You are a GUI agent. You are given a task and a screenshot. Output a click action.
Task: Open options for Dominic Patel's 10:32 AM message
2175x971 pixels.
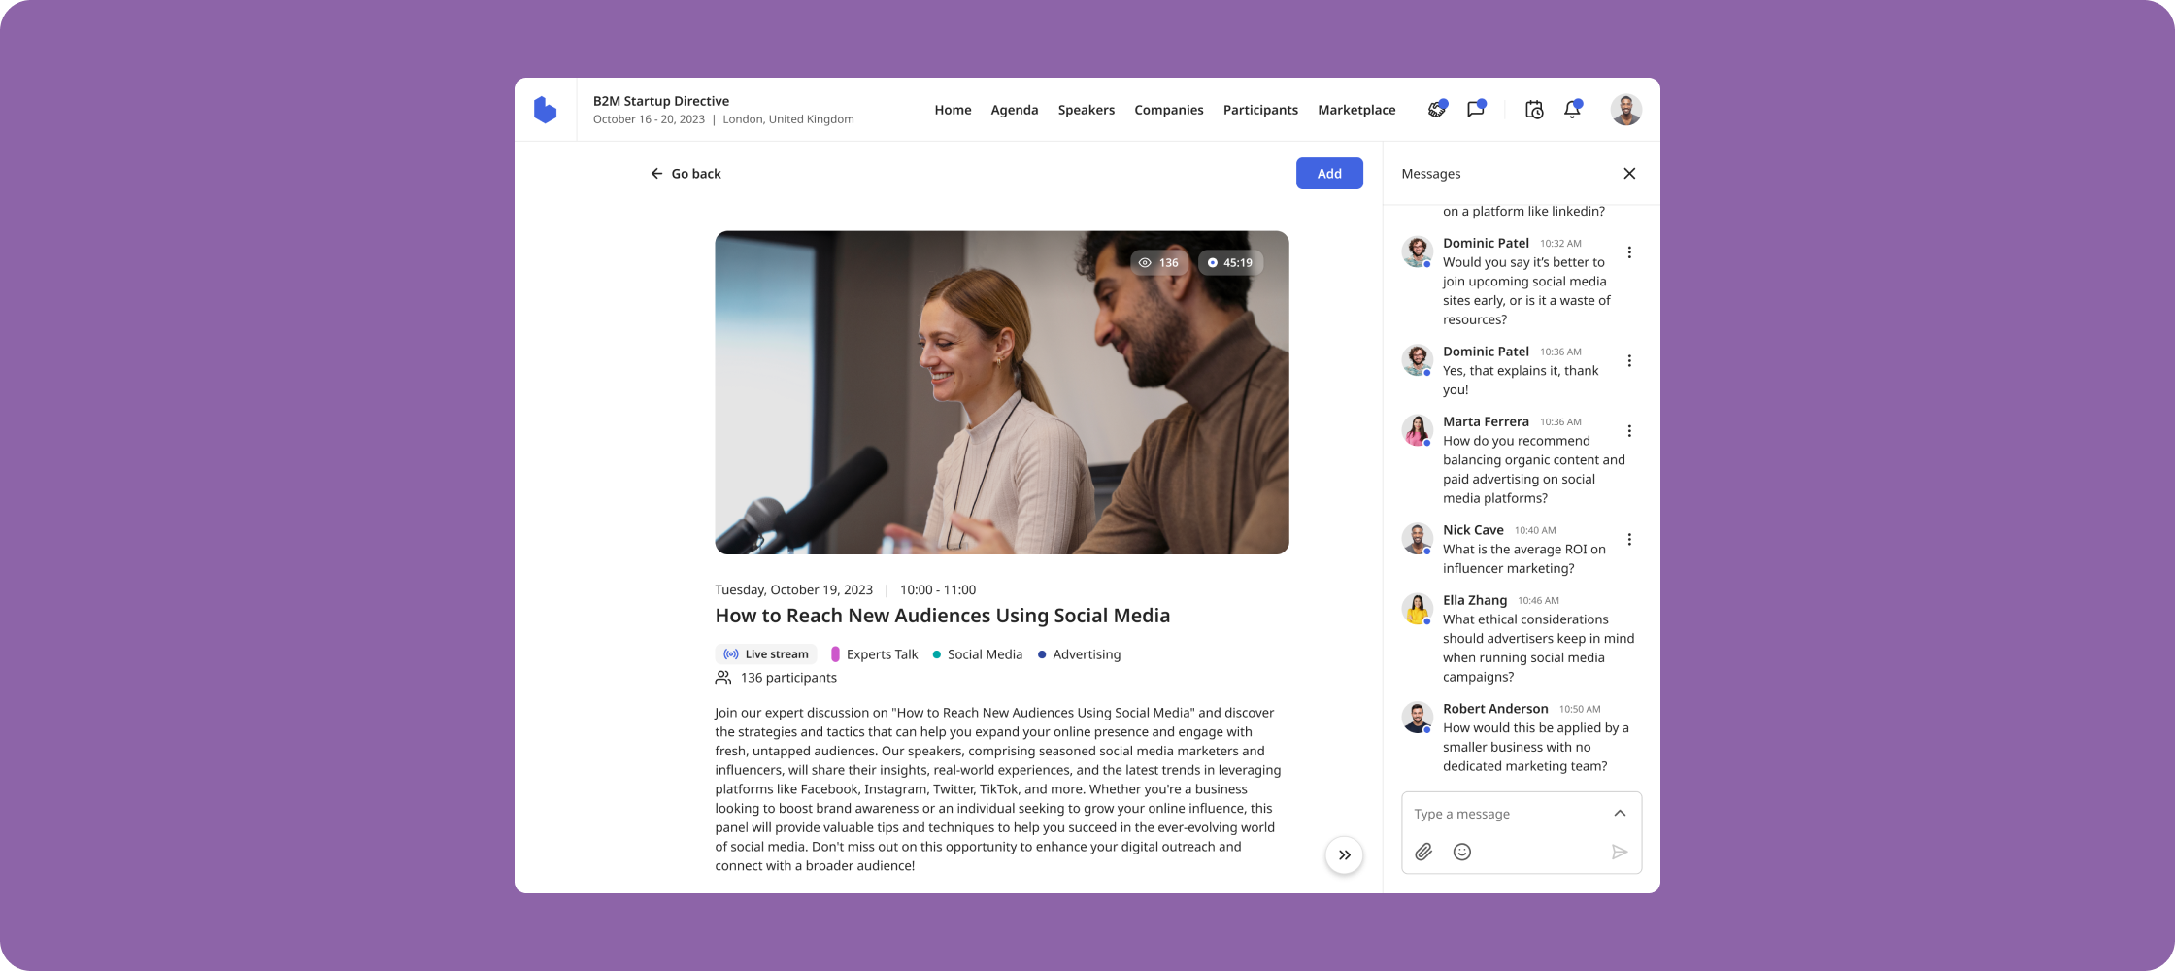coord(1629,252)
